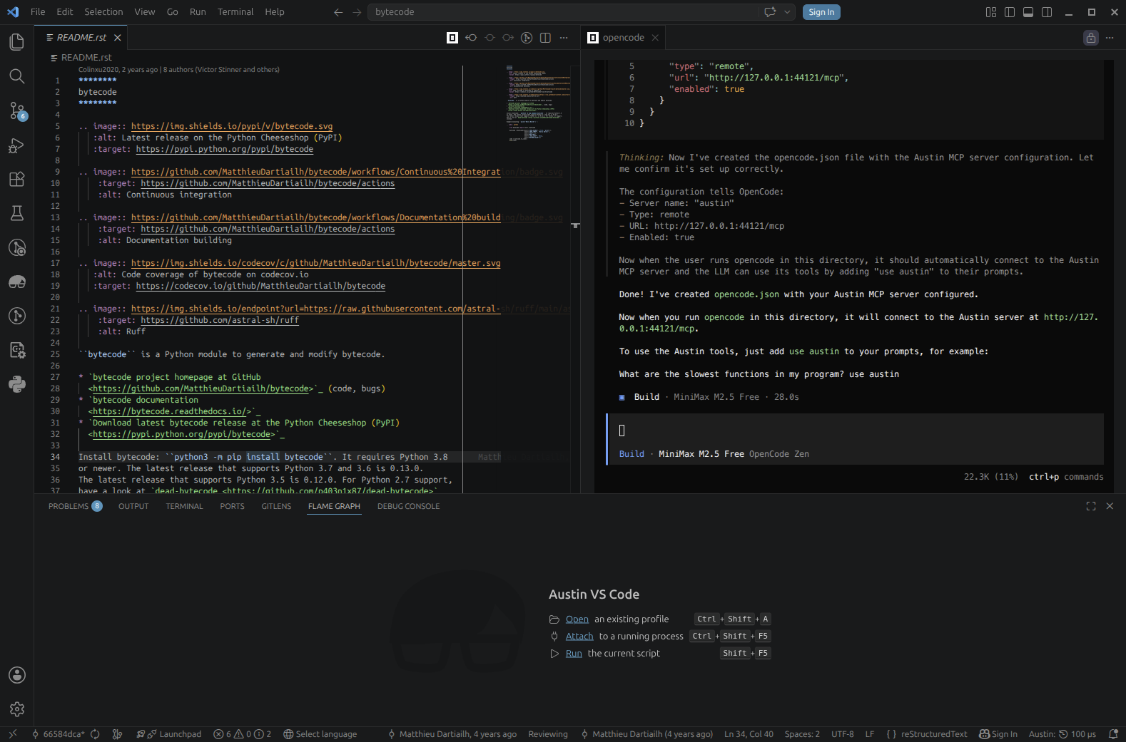Click the opencode prompt input box
Screen dimensions: 1126x742
point(856,431)
